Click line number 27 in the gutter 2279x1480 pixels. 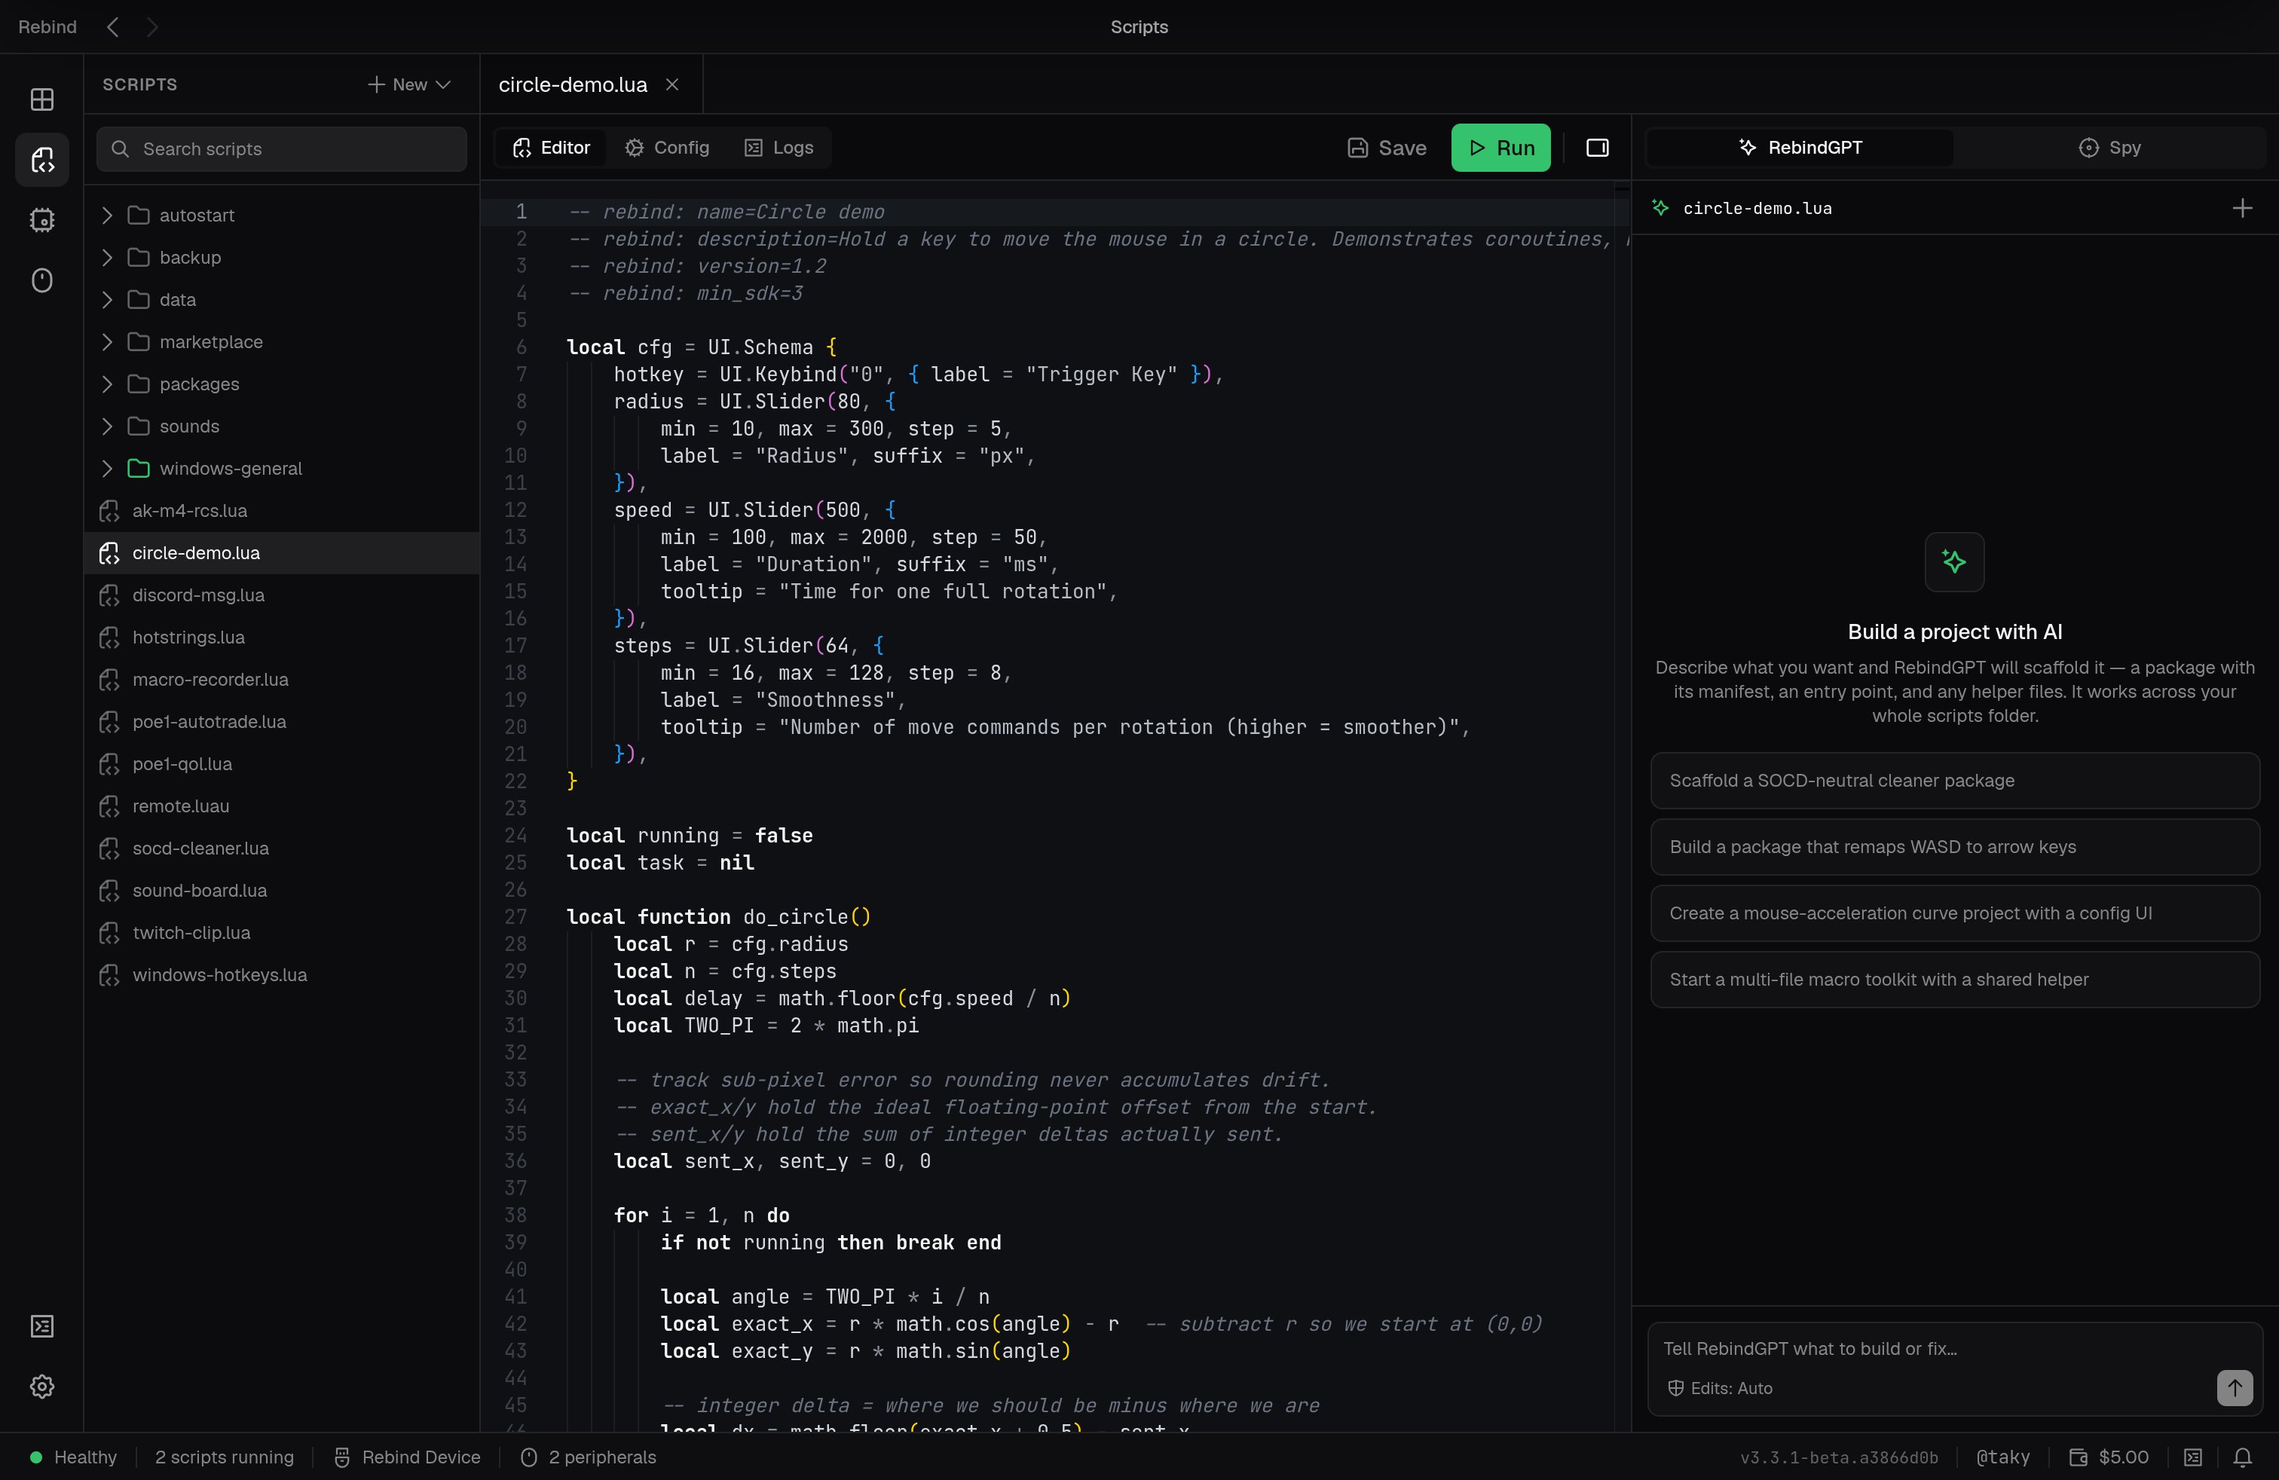[x=515, y=917]
